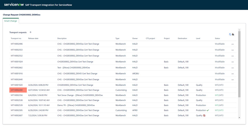Click the SAP Transport Integration For ServiceNow title
The width and height of the screenshot is (248, 134).
click(48, 5)
